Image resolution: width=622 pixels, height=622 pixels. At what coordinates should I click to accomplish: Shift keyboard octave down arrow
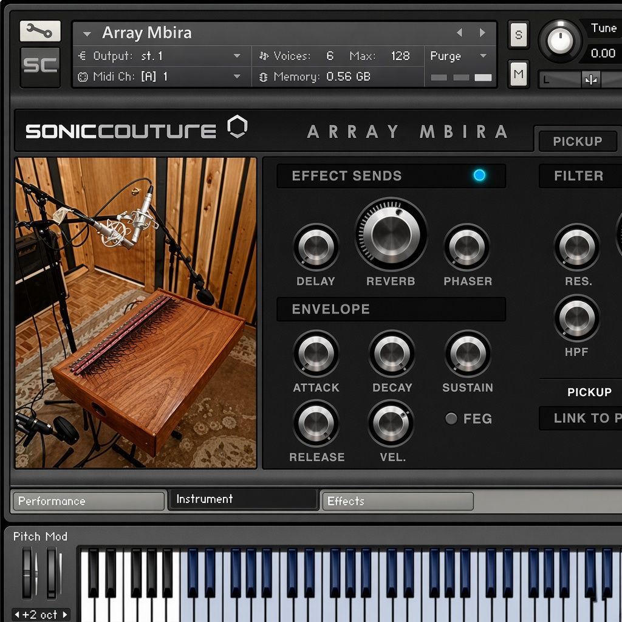pos(16,615)
